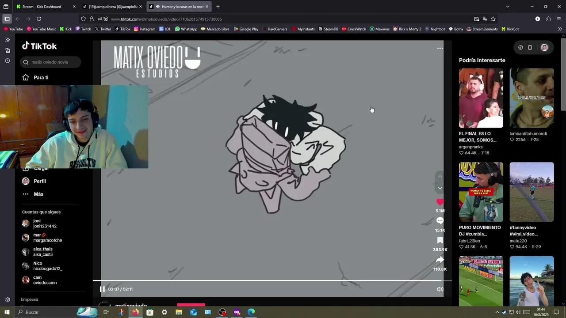Open the Nightbot bookmark
The image size is (566, 318).
pos(435,29)
